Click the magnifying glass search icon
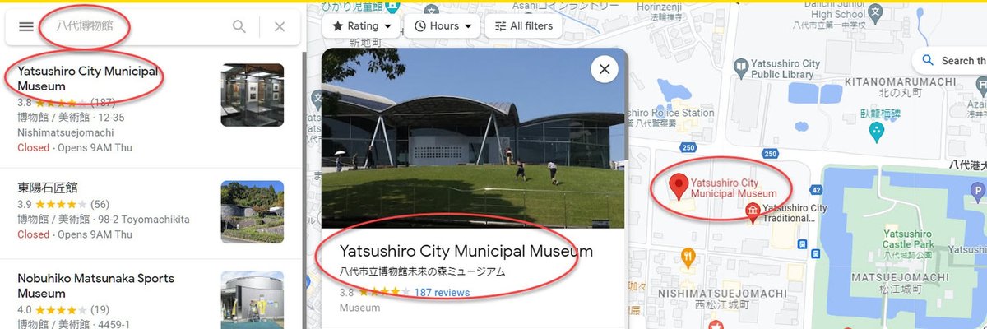This screenshot has height=329, width=987. coord(239,27)
